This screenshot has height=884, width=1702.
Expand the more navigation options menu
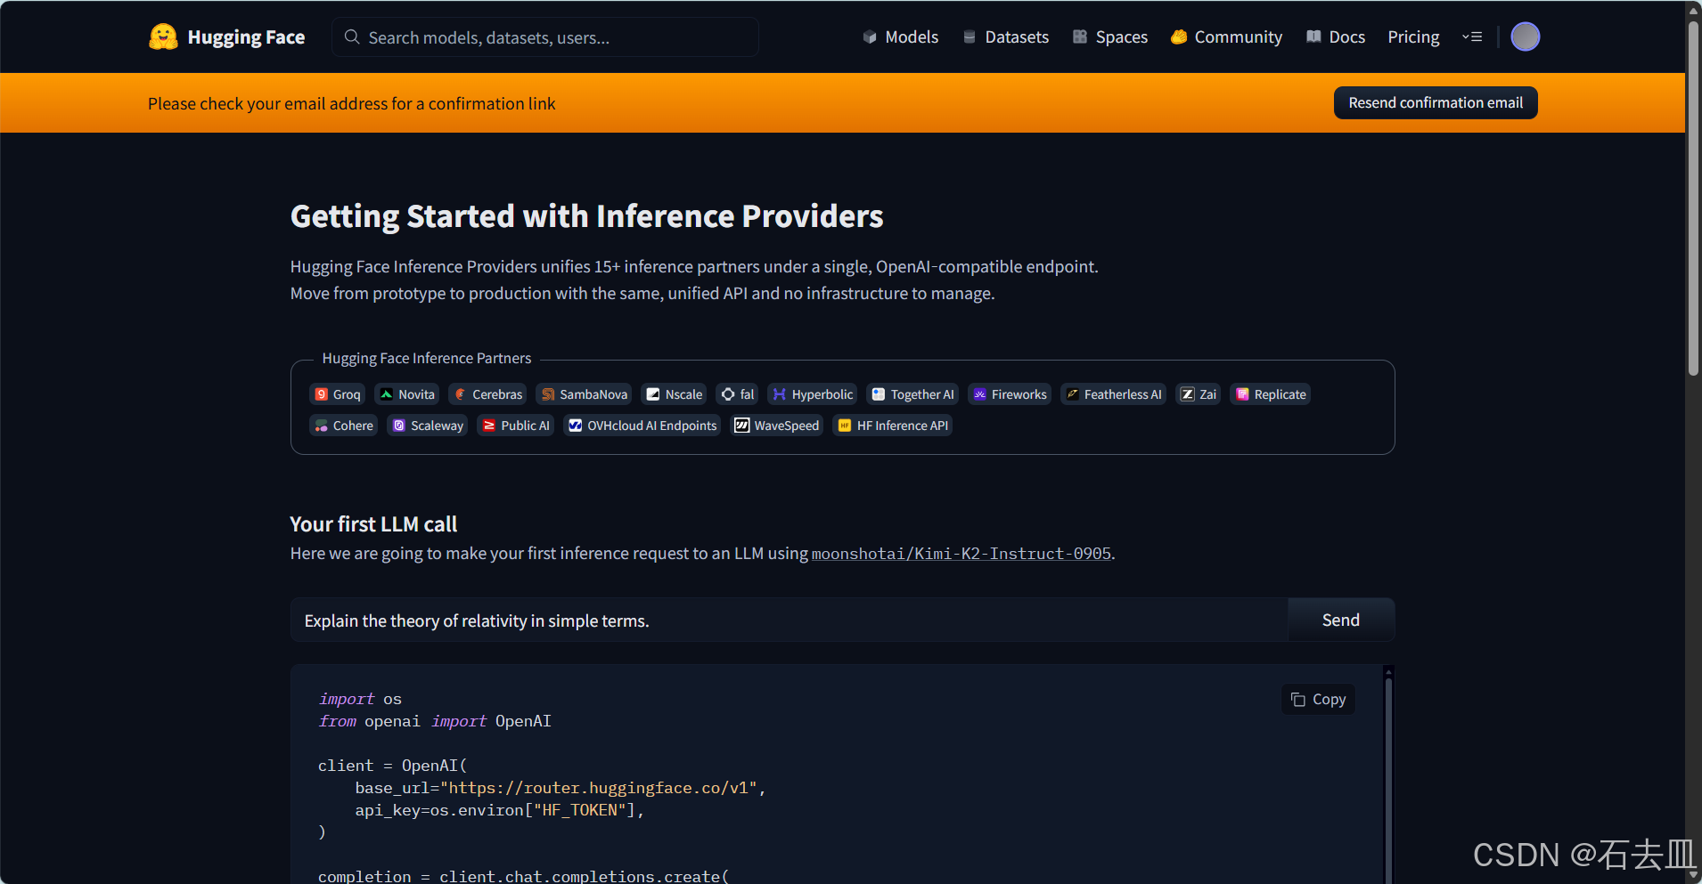(1472, 37)
